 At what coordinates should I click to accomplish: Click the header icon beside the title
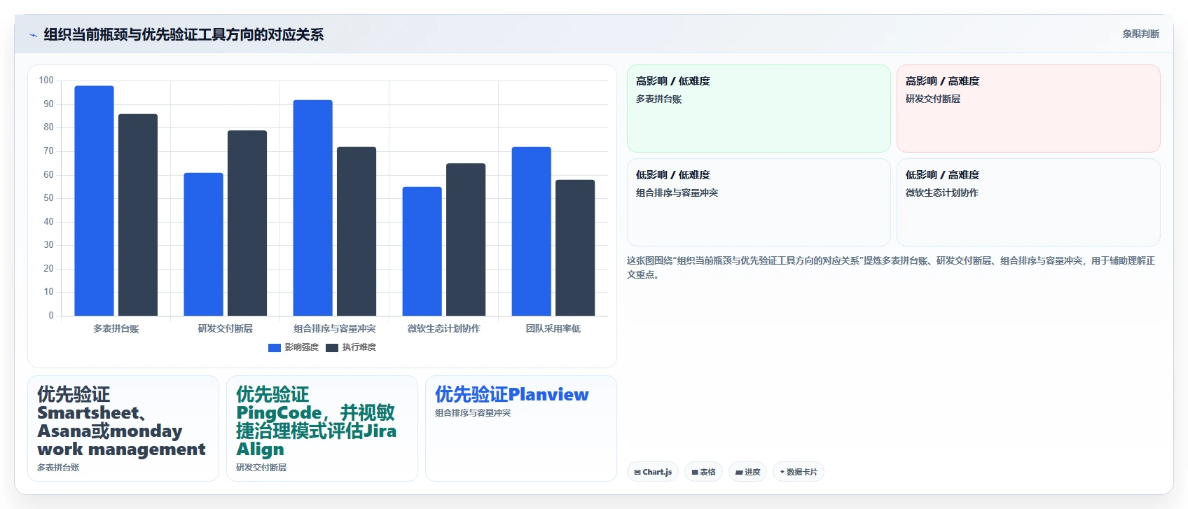click(x=33, y=35)
